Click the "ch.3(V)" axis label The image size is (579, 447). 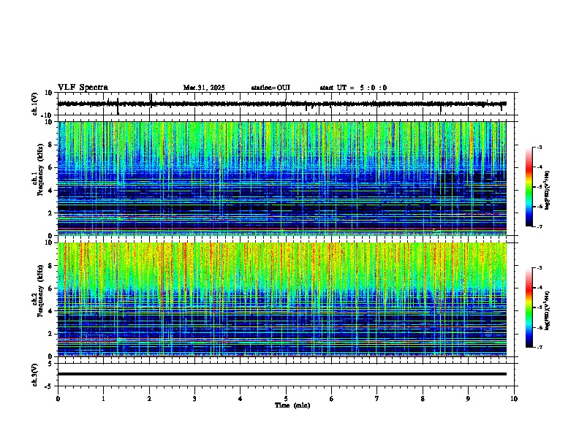pos(34,375)
